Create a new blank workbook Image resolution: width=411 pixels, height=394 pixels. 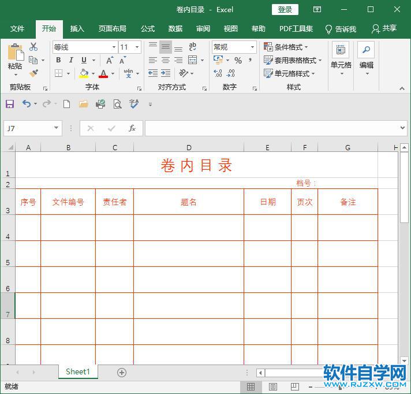click(x=66, y=104)
